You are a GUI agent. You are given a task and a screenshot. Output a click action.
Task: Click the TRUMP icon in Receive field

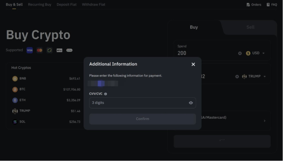click(x=244, y=77)
